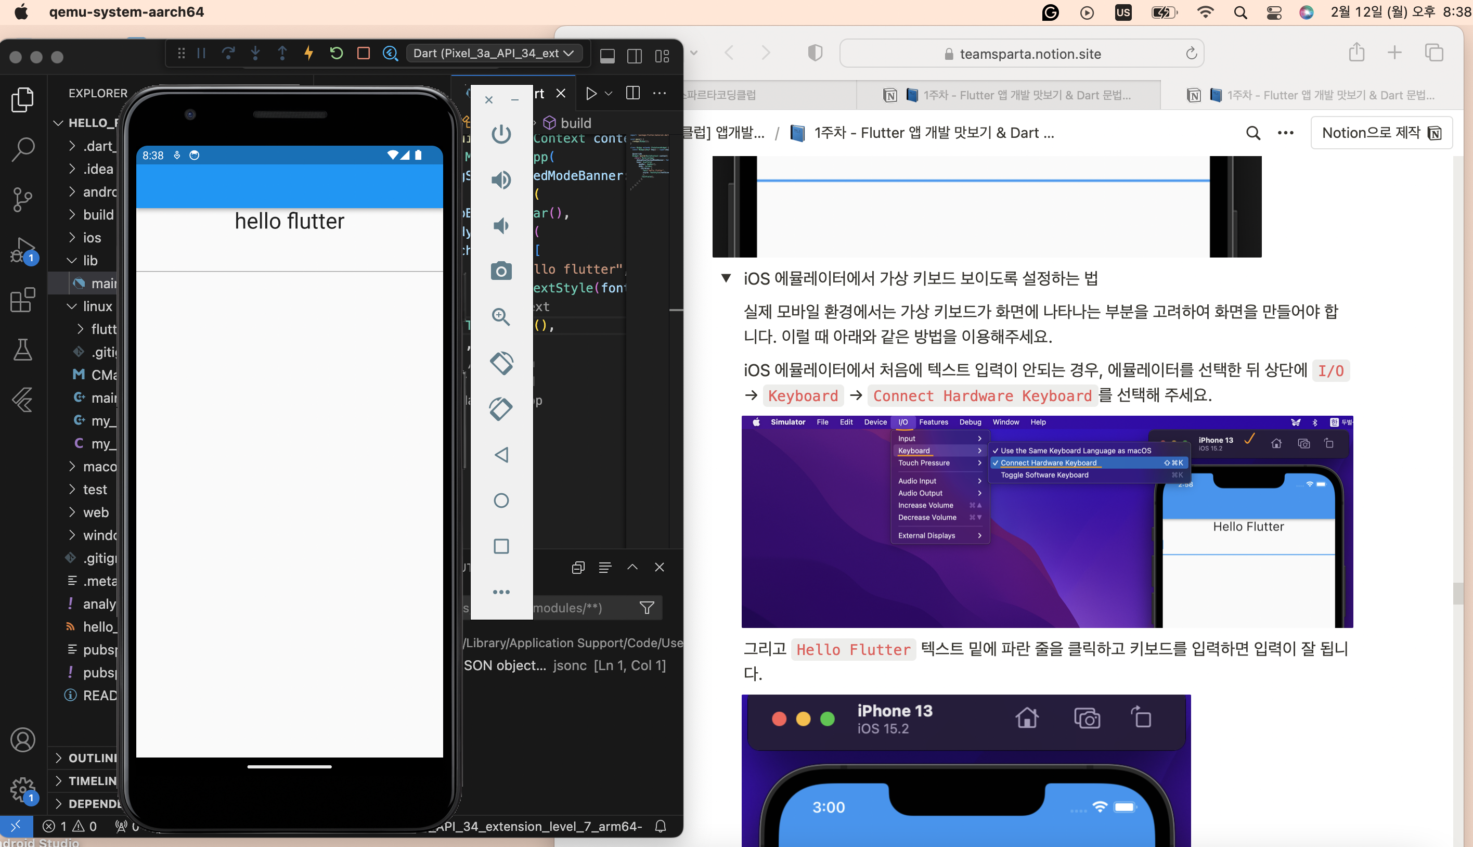Screen dimensions: 1473x847
Task: Take an emulator screenshot
Action: pyautogui.click(x=501, y=271)
